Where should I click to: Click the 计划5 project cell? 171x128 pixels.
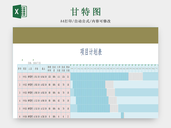[25, 108]
